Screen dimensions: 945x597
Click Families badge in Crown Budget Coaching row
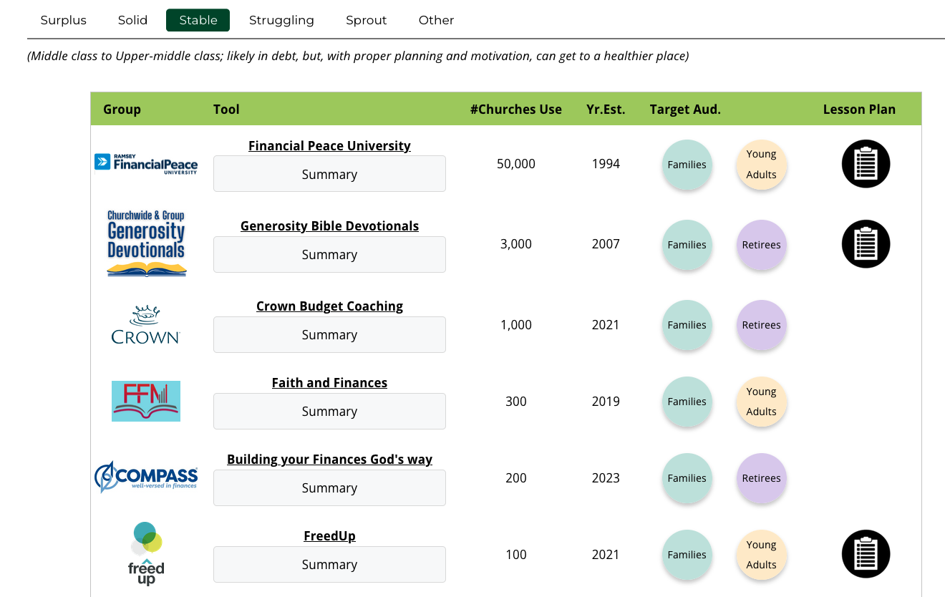click(687, 325)
